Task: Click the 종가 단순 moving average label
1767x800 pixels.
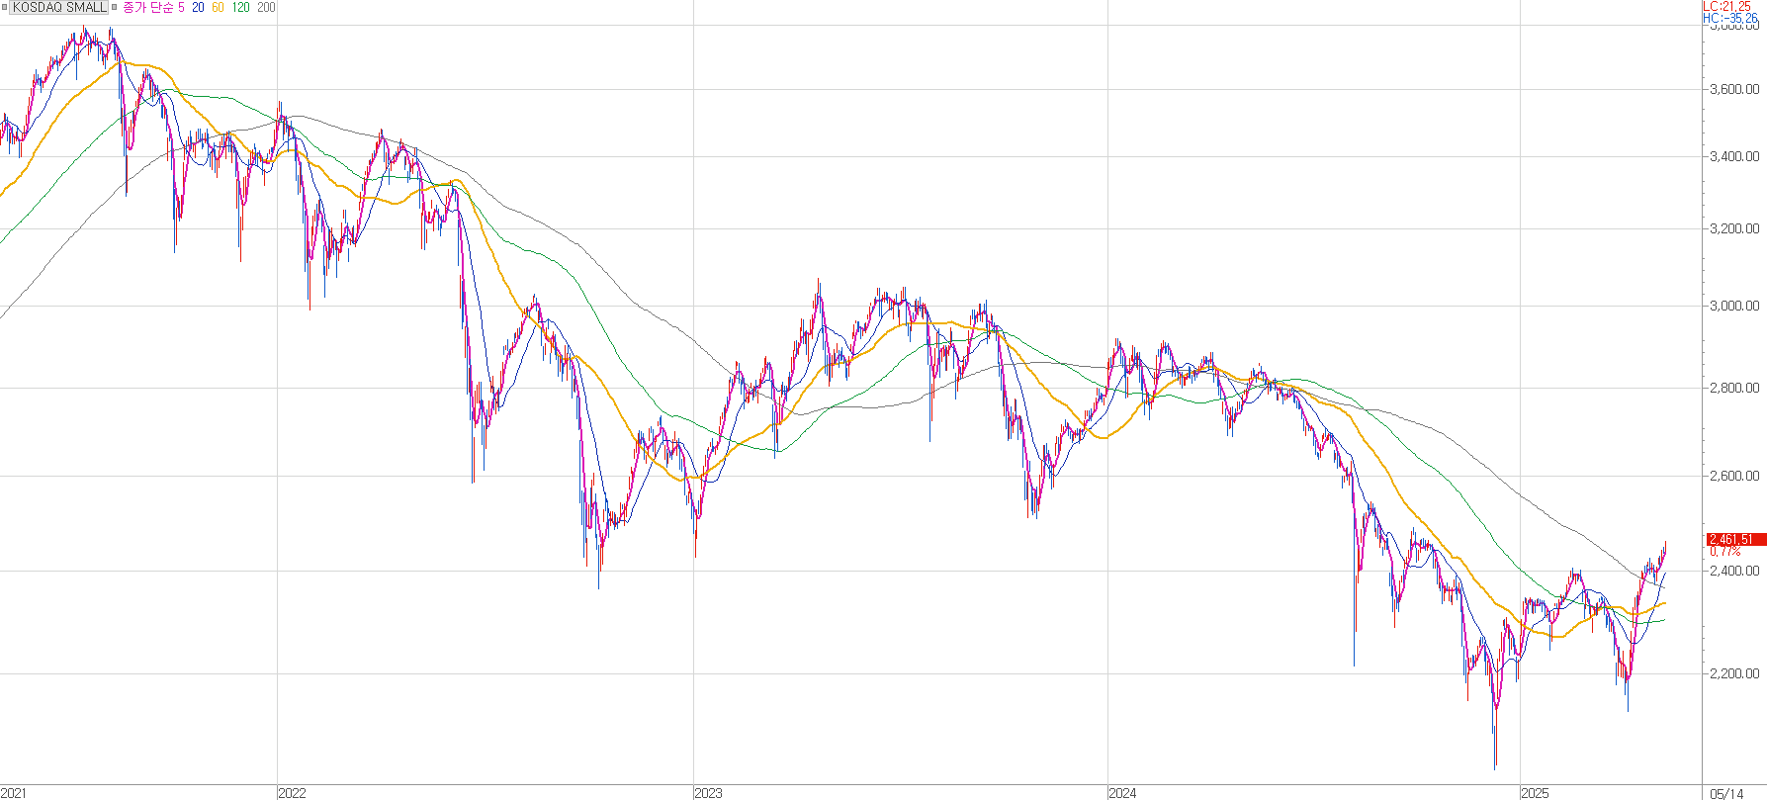Action: point(147,7)
